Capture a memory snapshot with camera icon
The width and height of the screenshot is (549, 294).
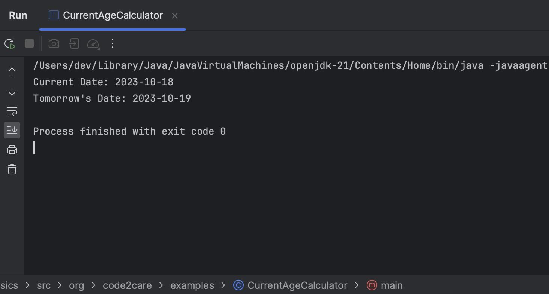pos(54,43)
